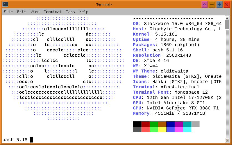Click the Host 'Gigabyte Technology' line
The width and height of the screenshot is (232, 145).
click(x=177, y=29)
